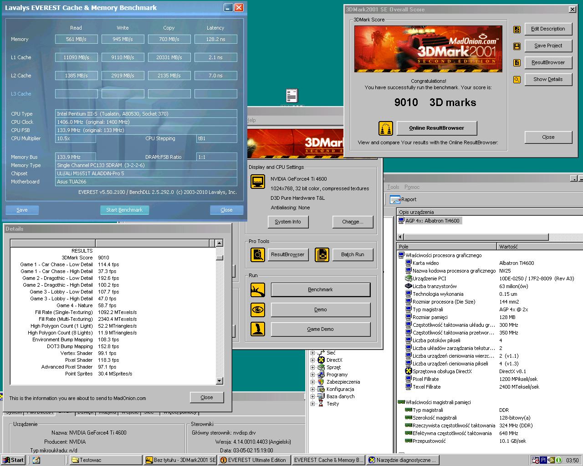Click the Pro Tools ResultBrowser magnifier icon
Screen dimensions: 583x466
pos(258,254)
